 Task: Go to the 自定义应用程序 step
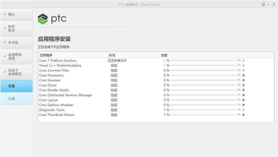pyautogui.click(x=16, y=72)
